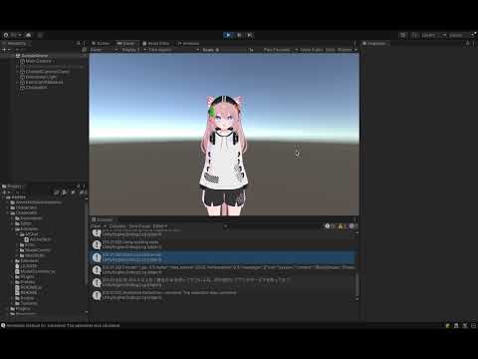Toggle the Project panel lock icon
478x359 pixels.
(x=79, y=186)
